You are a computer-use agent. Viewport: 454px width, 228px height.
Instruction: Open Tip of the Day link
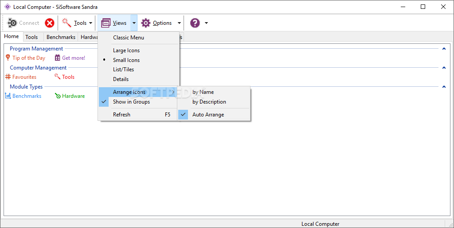pyautogui.click(x=29, y=58)
